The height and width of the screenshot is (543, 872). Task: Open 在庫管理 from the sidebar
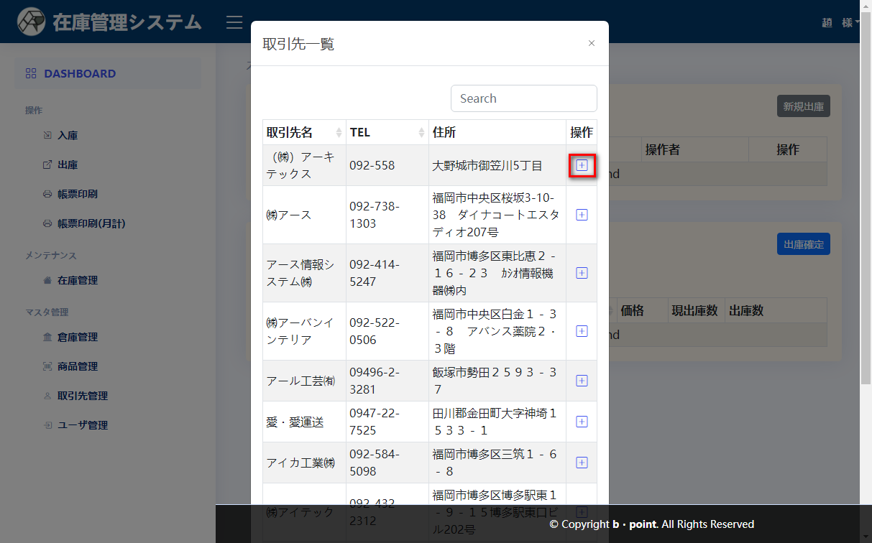[77, 280]
